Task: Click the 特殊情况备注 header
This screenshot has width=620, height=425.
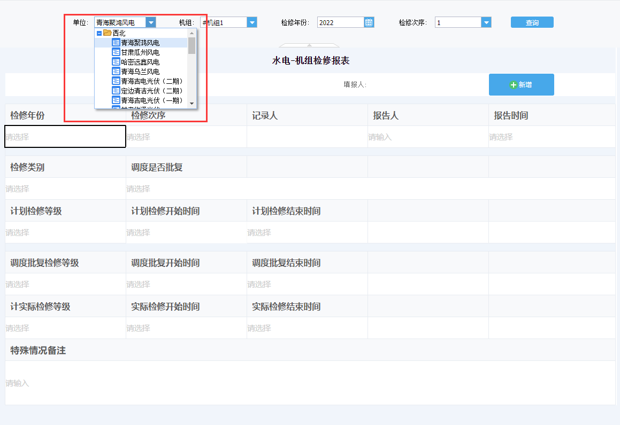Action: pos(38,350)
